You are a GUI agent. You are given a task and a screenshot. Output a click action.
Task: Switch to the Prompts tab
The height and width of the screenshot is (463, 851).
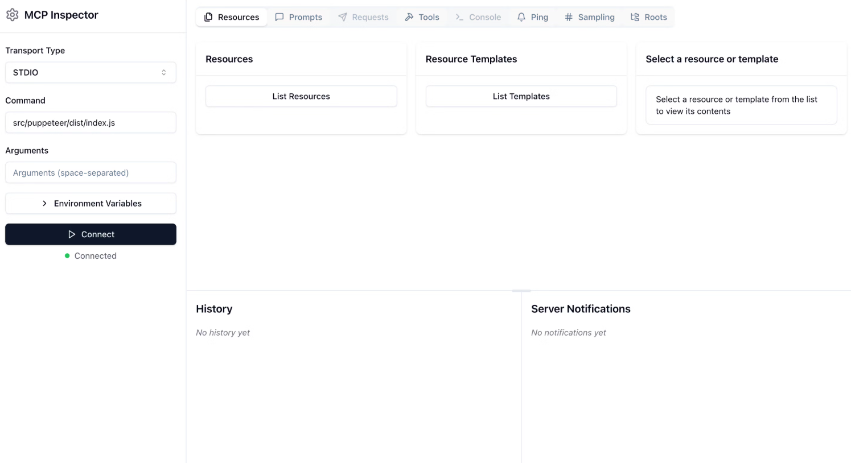(x=299, y=17)
